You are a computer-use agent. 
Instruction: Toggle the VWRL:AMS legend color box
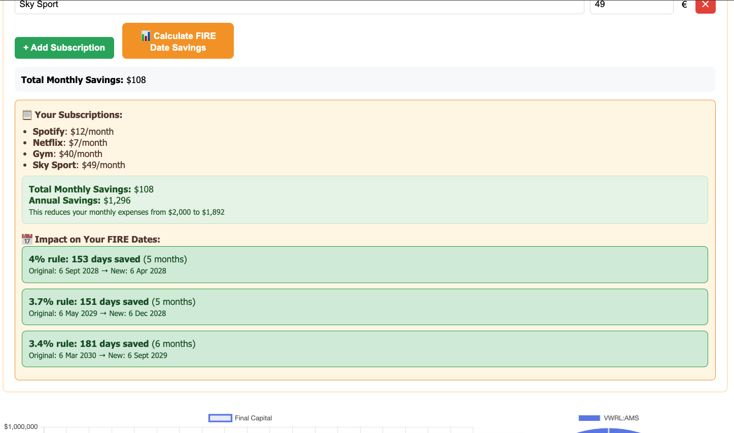(x=589, y=418)
